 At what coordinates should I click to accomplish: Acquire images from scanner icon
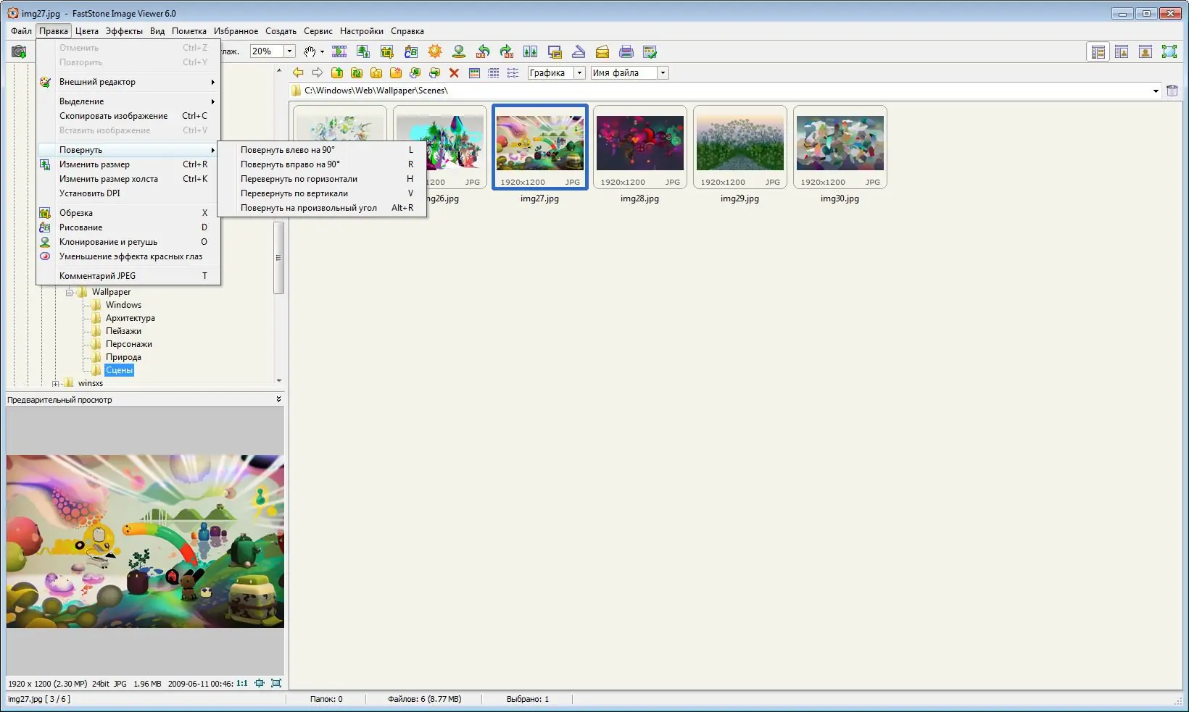pos(579,51)
